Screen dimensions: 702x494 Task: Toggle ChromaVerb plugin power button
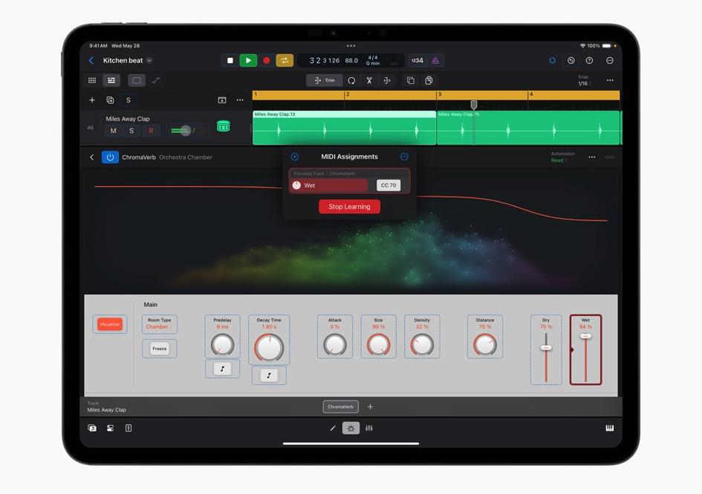pos(110,157)
